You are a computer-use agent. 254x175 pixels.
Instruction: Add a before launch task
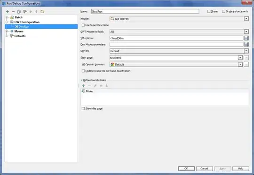[x=83, y=86]
